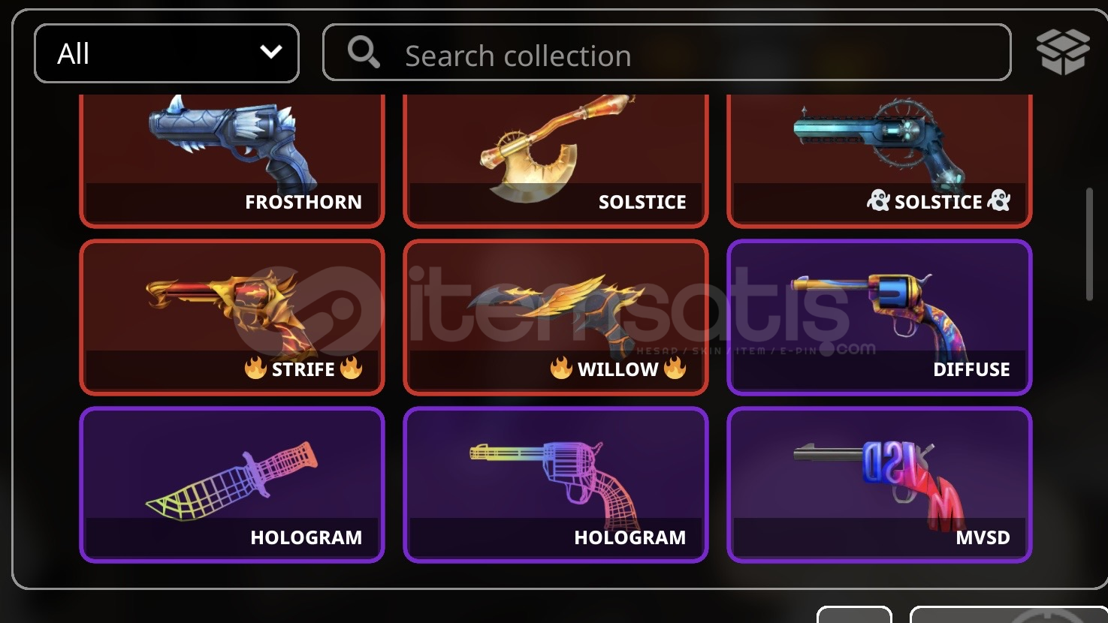This screenshot has width=1108, height=623.
Task: Select the Hologram knife item
Action: click(232, 485)
